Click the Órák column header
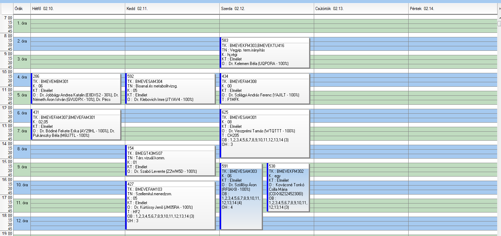Viewport: 501px width, 236px height. (x=22, y=9)
